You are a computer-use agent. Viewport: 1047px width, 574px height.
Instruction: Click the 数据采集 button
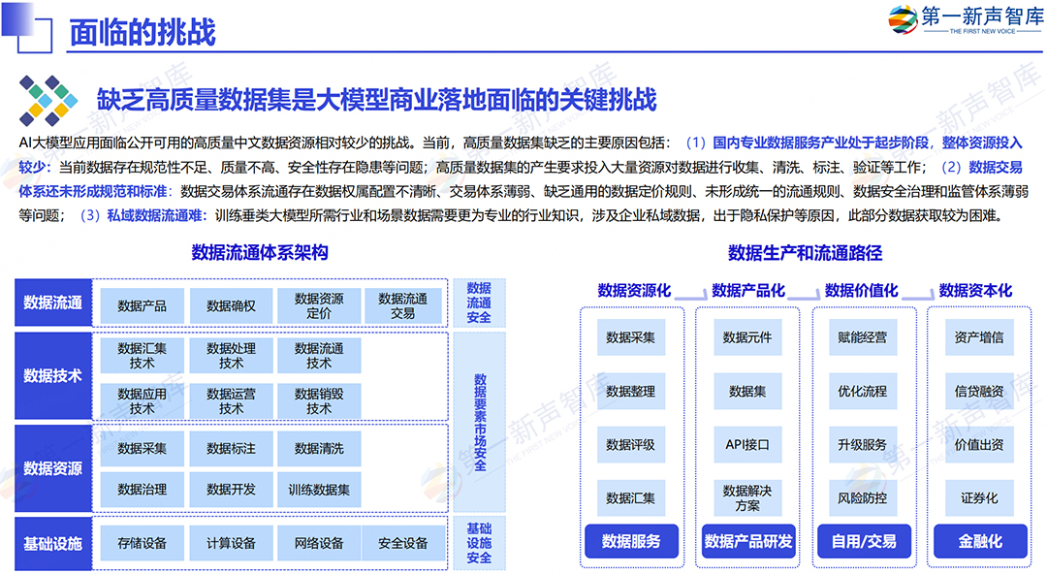[628, 337]
